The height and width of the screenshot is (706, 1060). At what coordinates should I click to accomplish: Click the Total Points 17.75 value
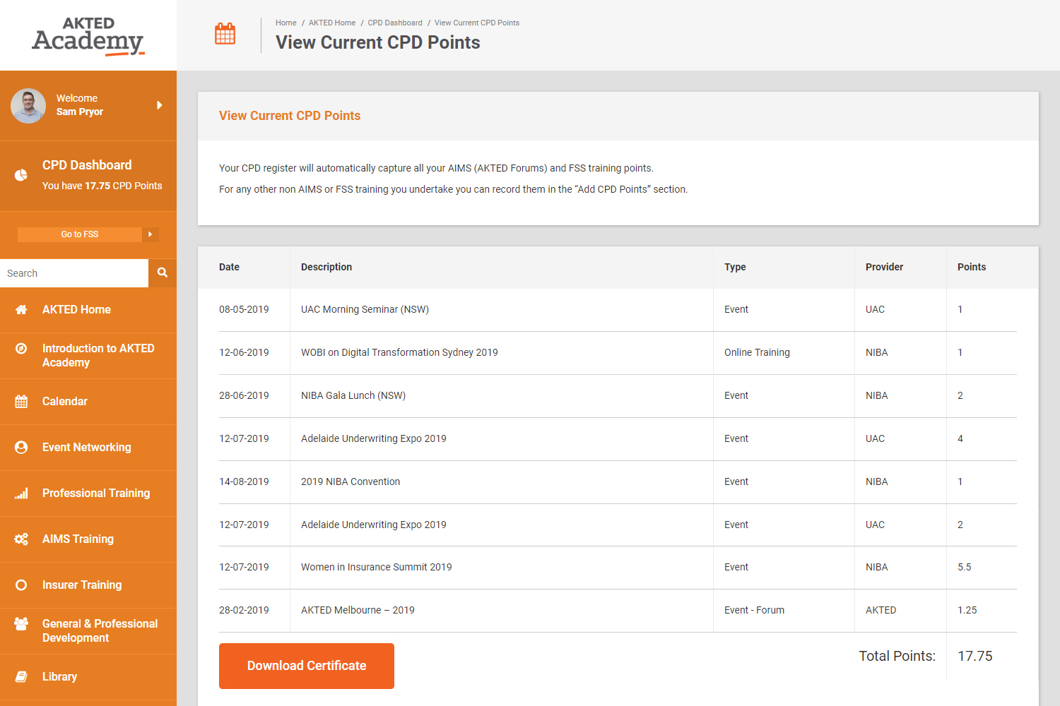point(975,656)
